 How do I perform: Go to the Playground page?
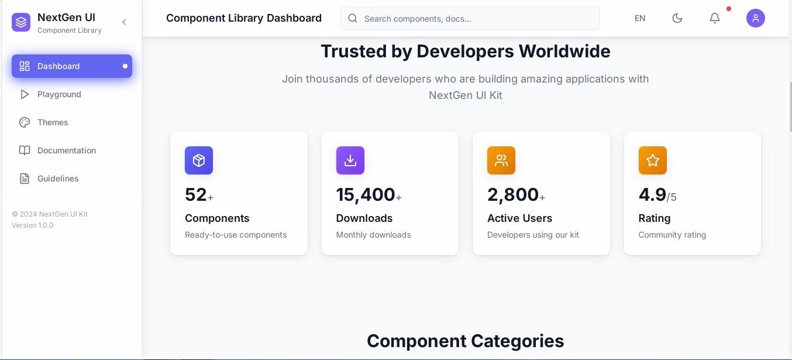click(59, 94)
